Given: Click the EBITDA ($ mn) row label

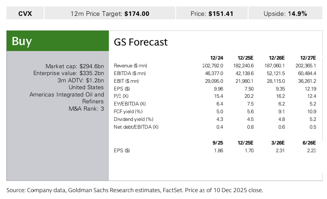Looking at the screenshot, I should point(130,73).
